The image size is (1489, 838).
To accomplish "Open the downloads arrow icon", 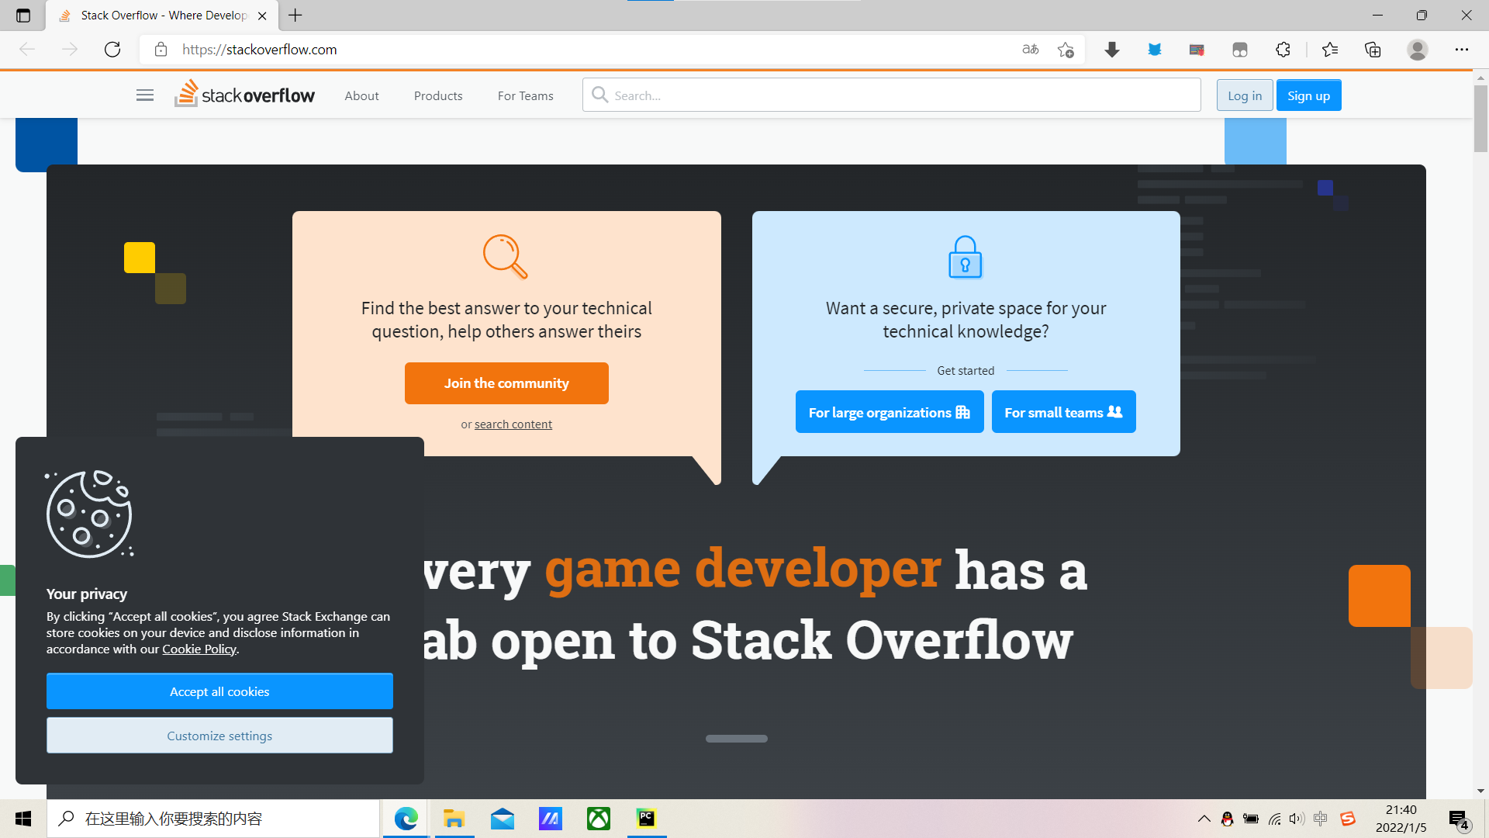I will (x=1112, y=50).
